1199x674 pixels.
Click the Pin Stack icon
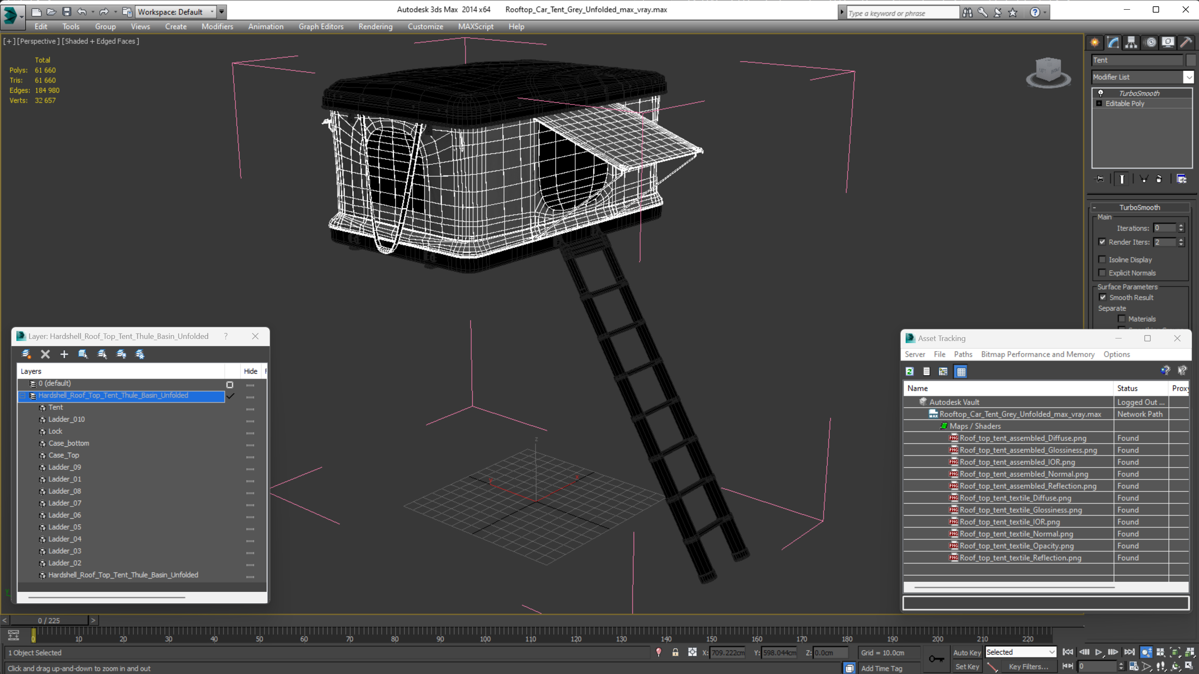click(1099, 178)
